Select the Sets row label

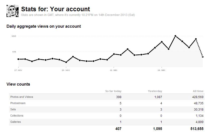click(13, 109)
